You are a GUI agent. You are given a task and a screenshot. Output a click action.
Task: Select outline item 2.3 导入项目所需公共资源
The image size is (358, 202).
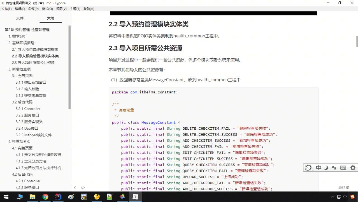pos(33,63)
